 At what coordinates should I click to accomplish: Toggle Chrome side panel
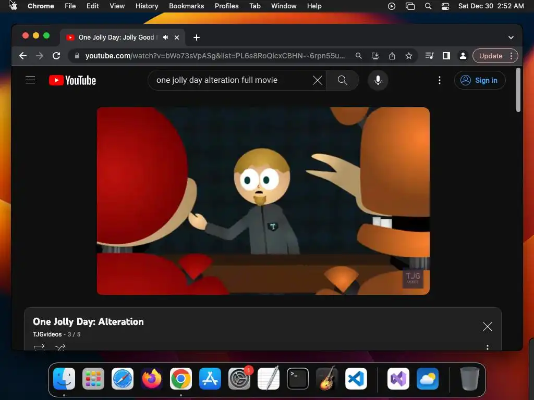pyautogui.click(x=446, y=56)
